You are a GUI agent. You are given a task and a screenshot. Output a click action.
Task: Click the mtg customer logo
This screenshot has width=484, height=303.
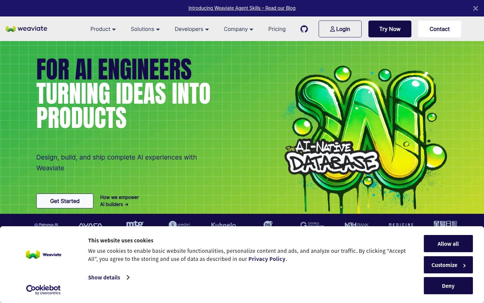point(135,224)
